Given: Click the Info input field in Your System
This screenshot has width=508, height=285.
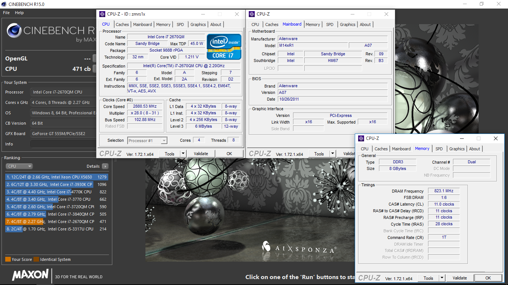Looking at the screenshot, I should (63, 144).
